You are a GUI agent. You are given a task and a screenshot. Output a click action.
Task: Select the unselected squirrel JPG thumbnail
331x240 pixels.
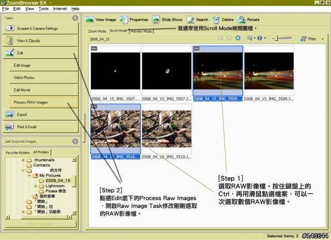(x=167, y=129)
